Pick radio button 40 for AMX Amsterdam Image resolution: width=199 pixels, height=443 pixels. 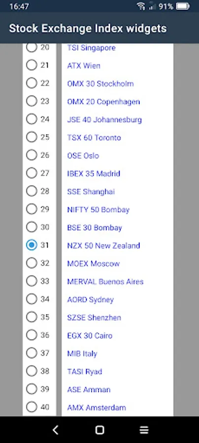pyautogui.click(x=32, y=407)
